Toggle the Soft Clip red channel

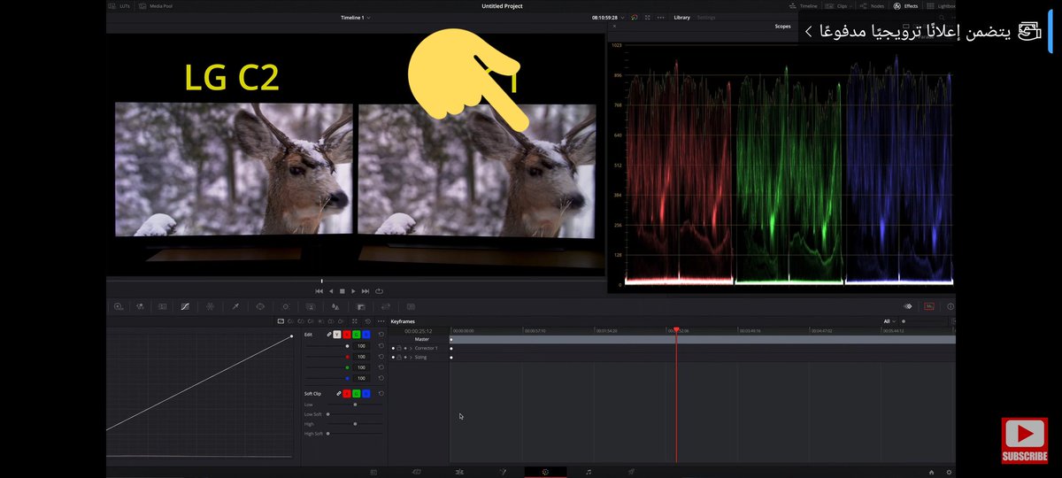click(347, 393)
